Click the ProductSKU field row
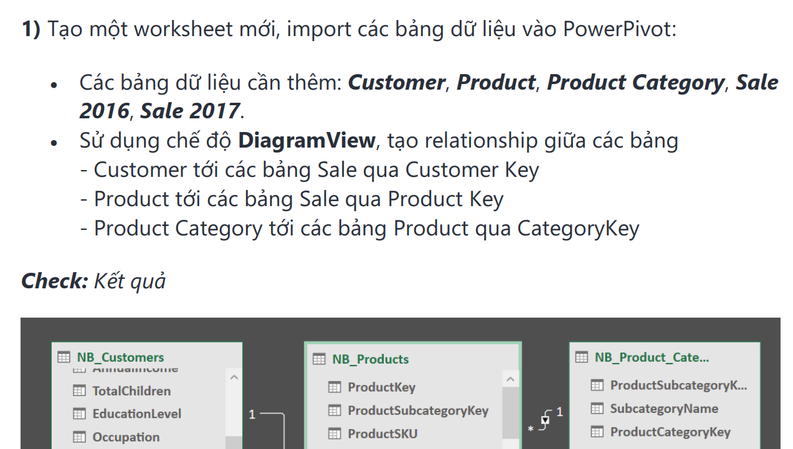The image size is (793, 449). pos(382,433)
